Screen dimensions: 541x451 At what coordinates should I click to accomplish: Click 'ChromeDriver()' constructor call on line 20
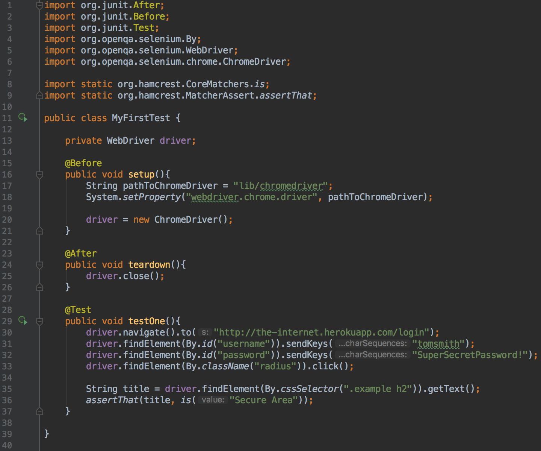click(x=191, y=220)
